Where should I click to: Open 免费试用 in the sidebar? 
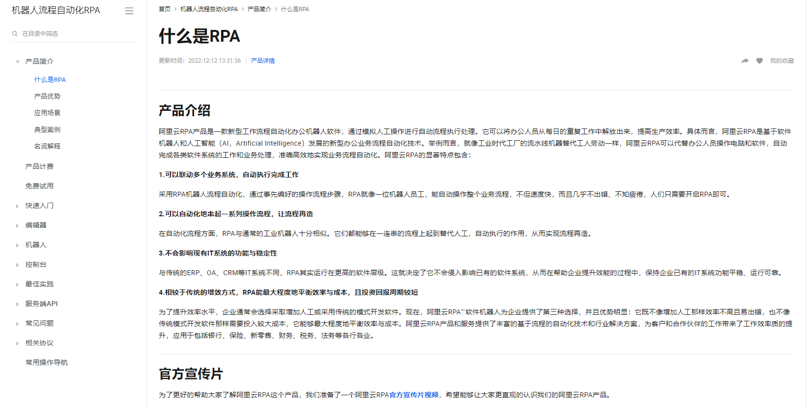pos(40,186)
